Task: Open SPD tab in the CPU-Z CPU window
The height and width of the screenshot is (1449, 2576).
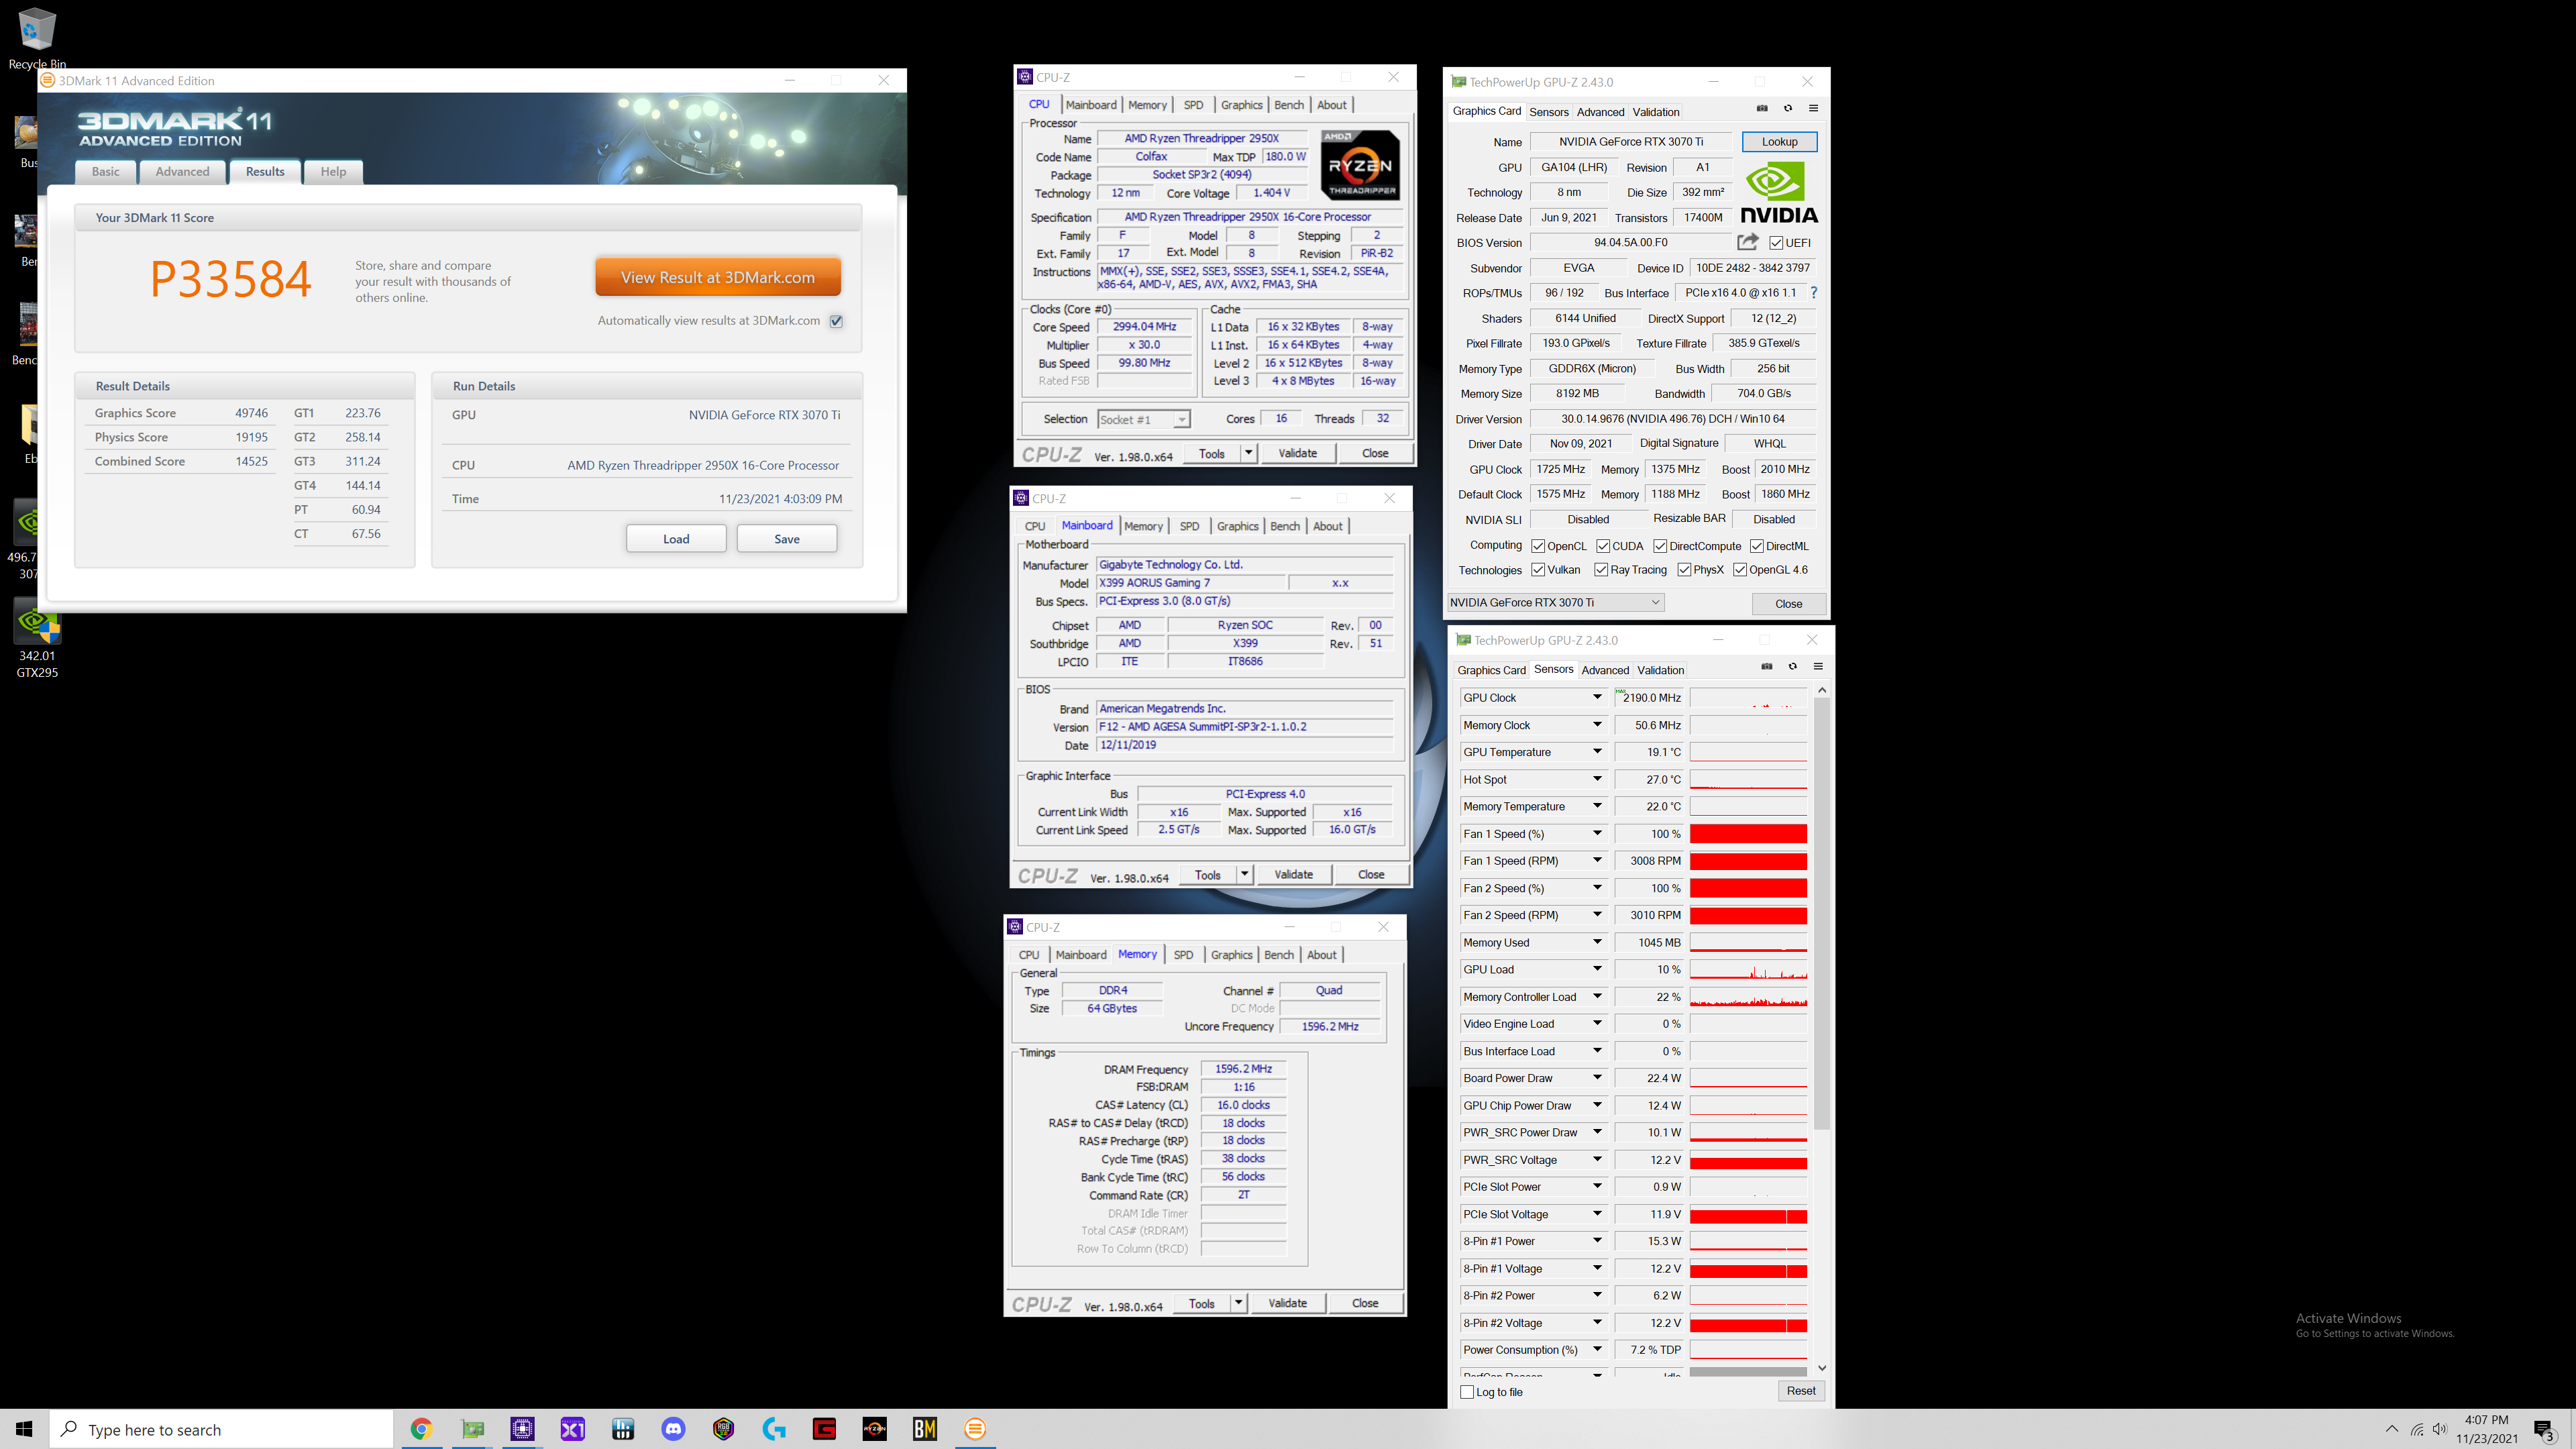Action: point(1193,105)
